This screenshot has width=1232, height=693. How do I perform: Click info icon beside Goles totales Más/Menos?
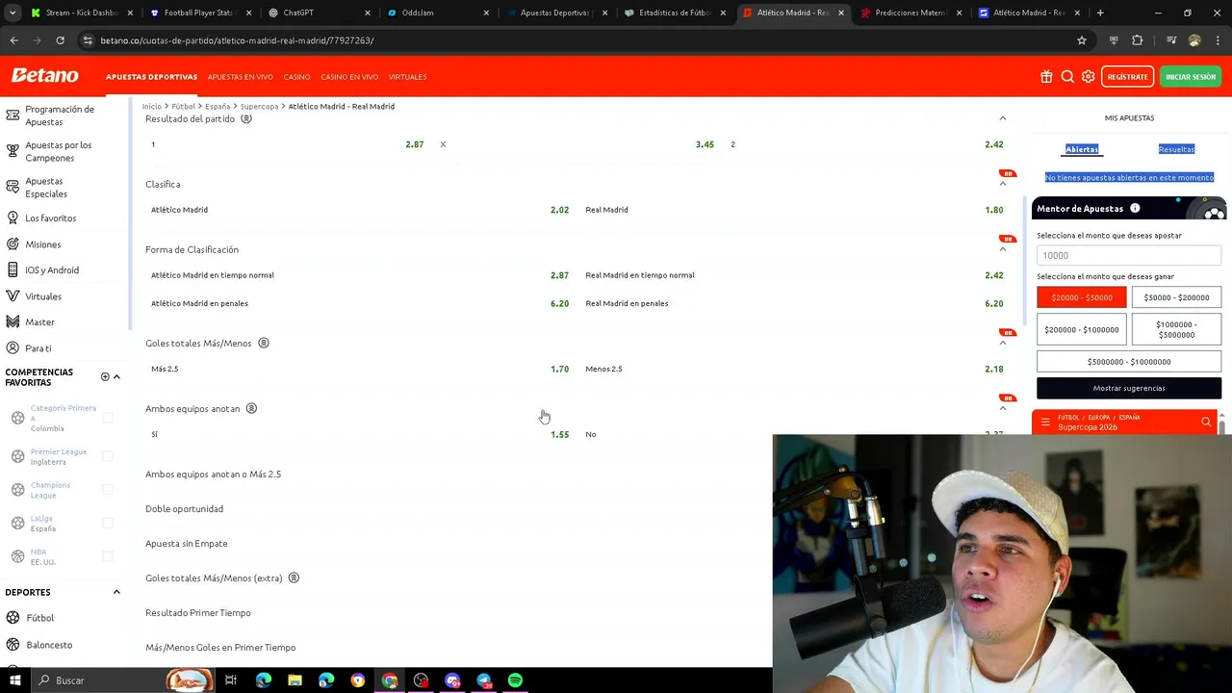tap(264, 343)
